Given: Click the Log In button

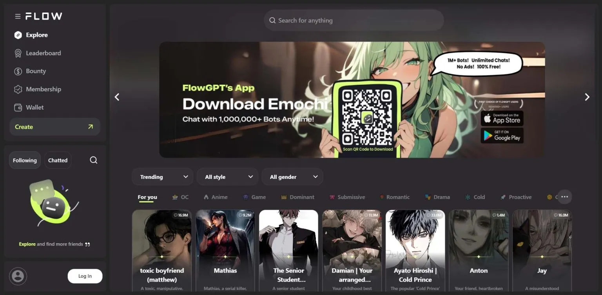Looking at the screenshot, I should coord(85,276).
